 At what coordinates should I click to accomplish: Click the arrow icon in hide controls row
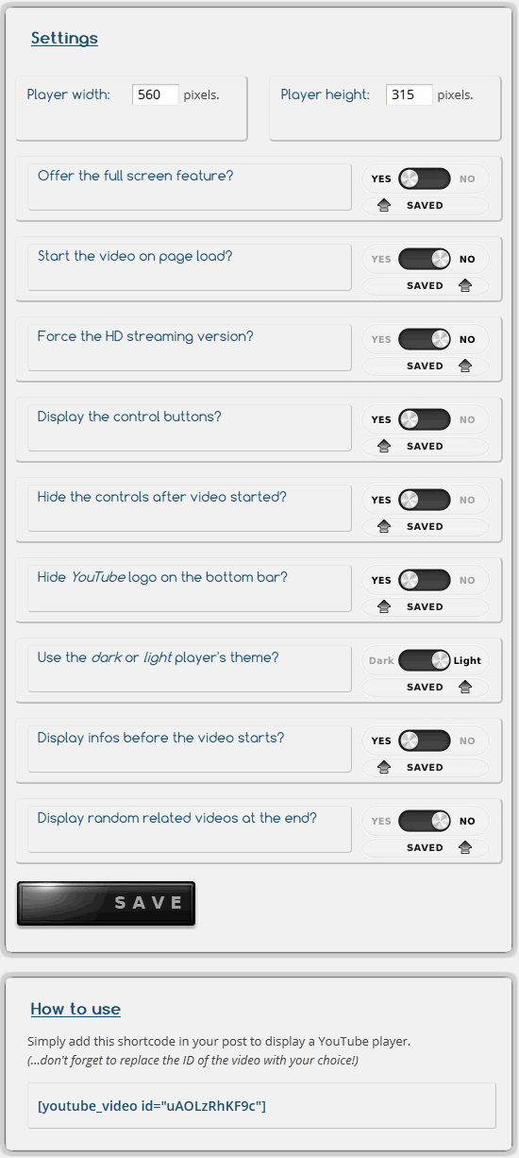[384, 526]
